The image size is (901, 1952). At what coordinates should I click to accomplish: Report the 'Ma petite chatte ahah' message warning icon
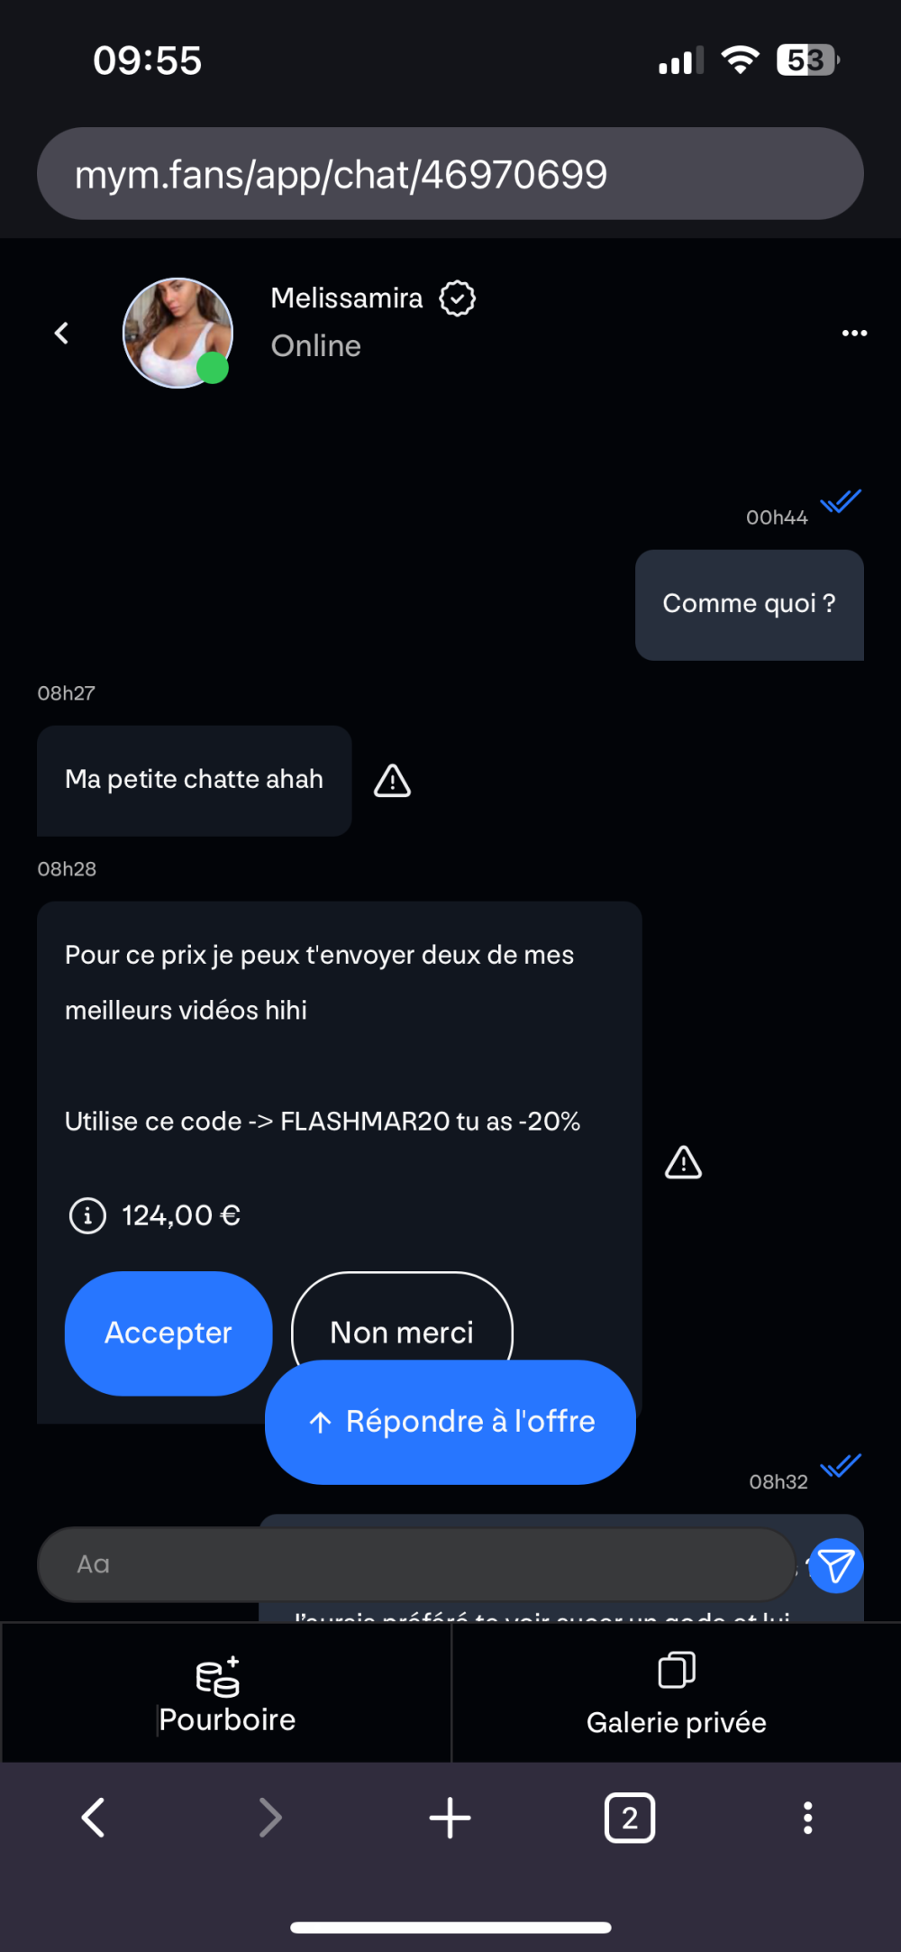[x=393, y=781]
